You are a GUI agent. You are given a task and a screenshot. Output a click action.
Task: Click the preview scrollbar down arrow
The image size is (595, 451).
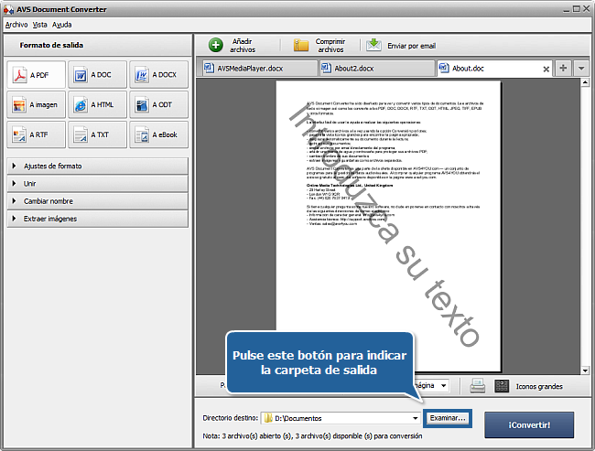pos(585,370)
